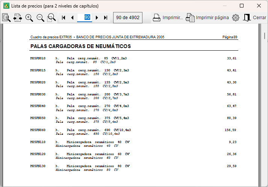The image size is (268, 187).
Task: Select code M05PN015
Action: pyautogui.click(x=38, y=70)
